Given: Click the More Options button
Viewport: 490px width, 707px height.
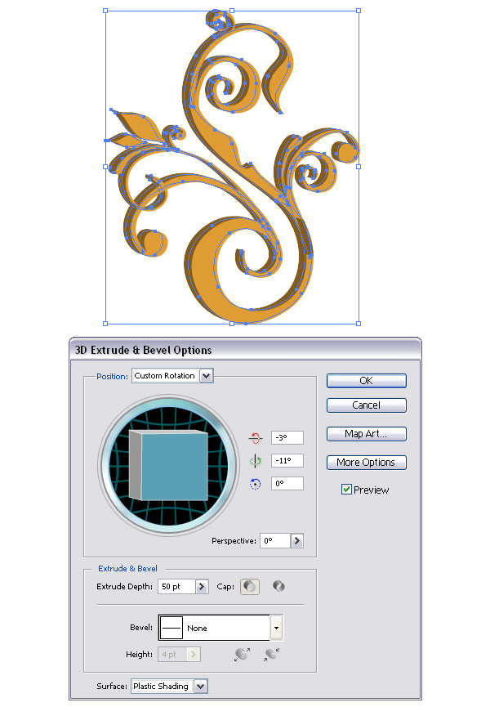Looking at the screenshot, I should click(x=366, y=462).
